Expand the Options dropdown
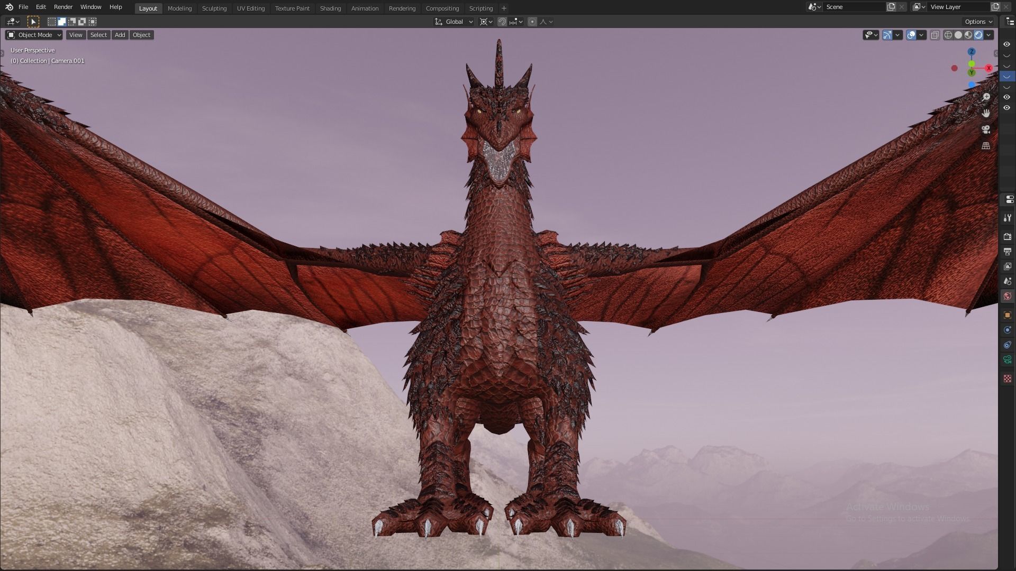1016x571 pixels. [x=978, y=22]
